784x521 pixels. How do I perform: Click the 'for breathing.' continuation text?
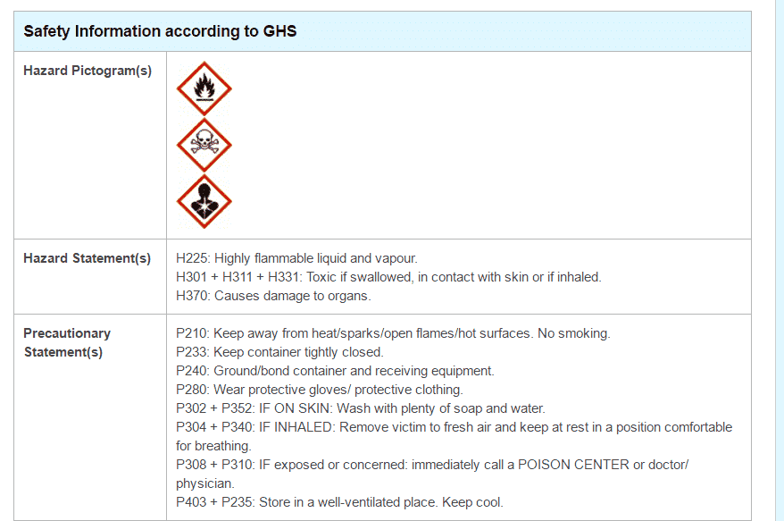pos(213,446)
